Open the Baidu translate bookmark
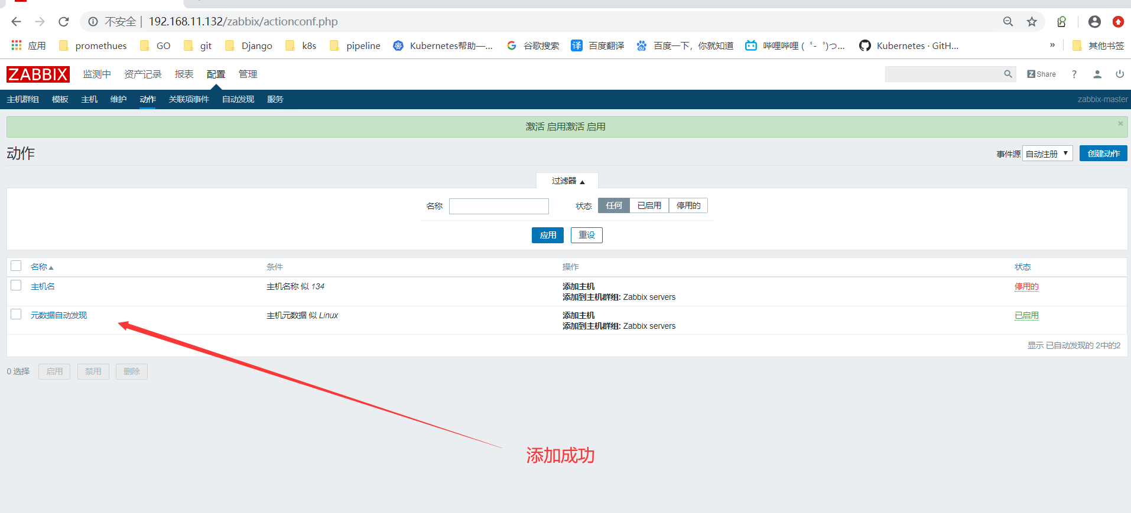Viewport: 1131px width, 513px height. coord(597,45)
